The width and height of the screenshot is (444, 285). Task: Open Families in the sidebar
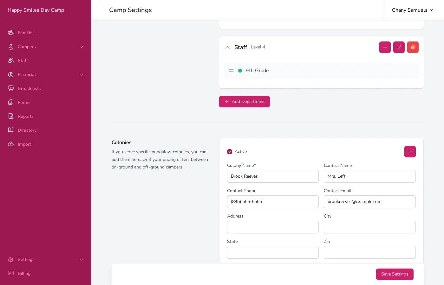[26, 33]
